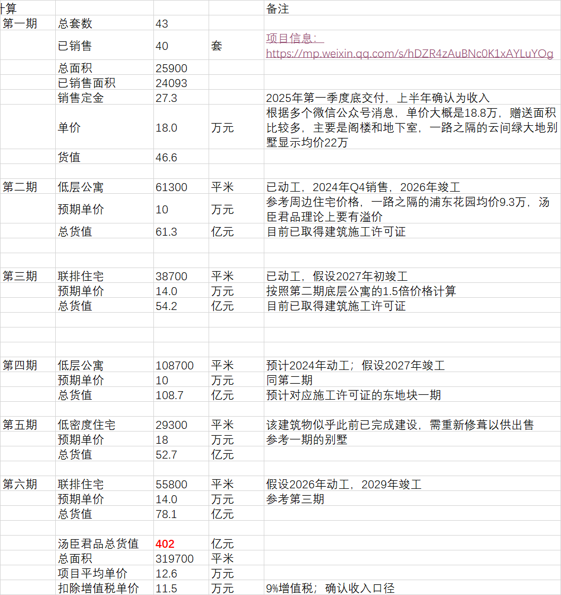
Task: Select the 已销售 label cell
Action: tap(105, 45)
